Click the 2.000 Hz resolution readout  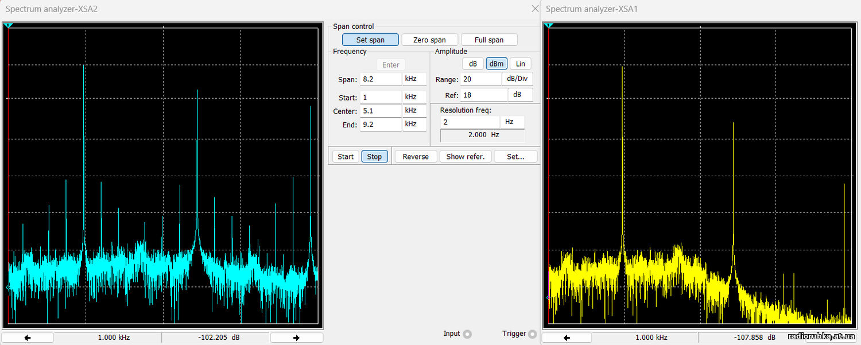tap(482, 135)
